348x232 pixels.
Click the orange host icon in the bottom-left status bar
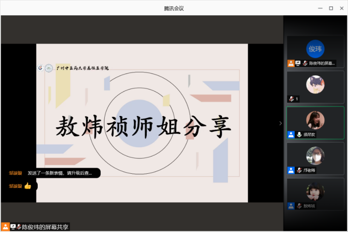(x=5, y=227)
